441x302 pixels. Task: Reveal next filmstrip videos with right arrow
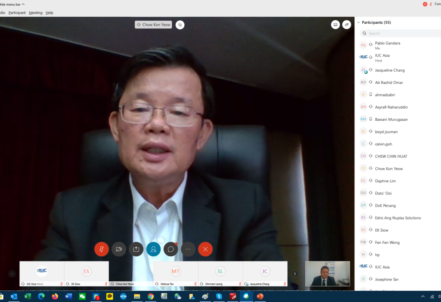tap(295, 274)
